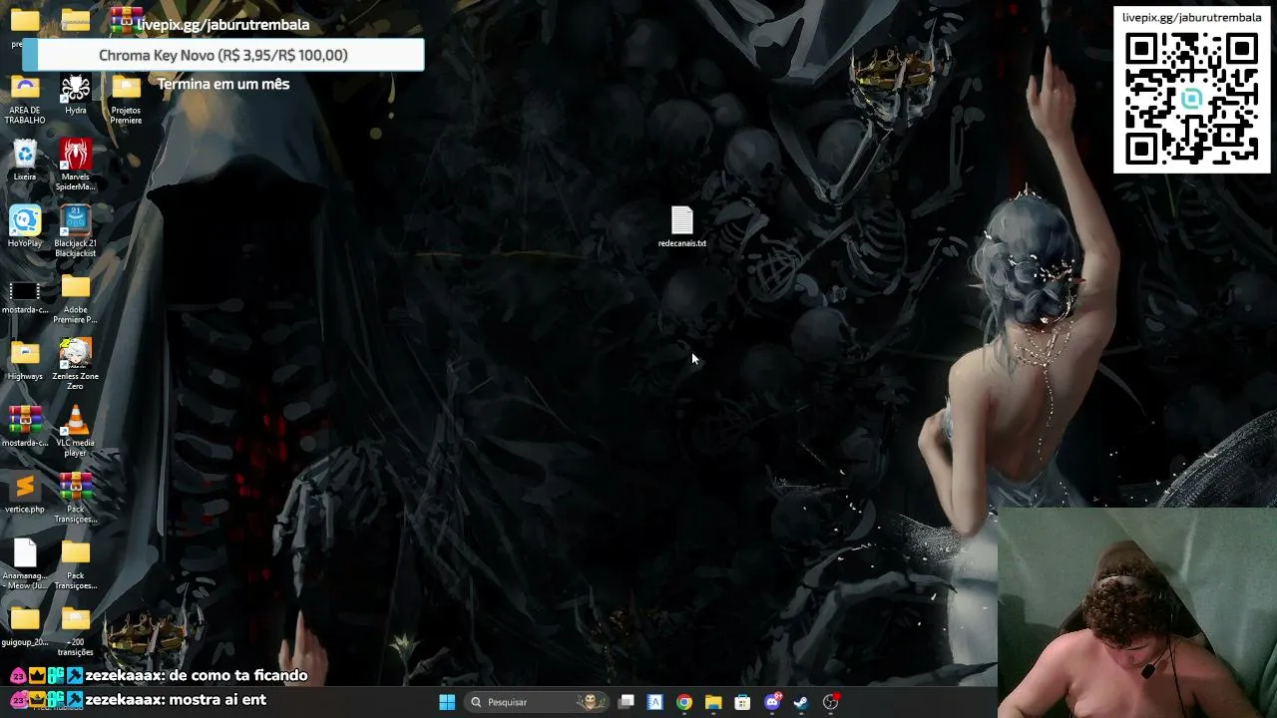The width and height of the screenshot is (1277, 718).
Task: Click the Pesquisar taskbar search box
Action: [x=537, y=702]
